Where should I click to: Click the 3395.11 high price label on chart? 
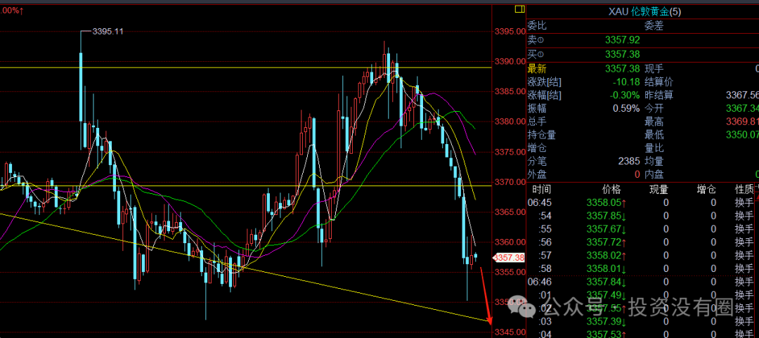click(108, 32)
